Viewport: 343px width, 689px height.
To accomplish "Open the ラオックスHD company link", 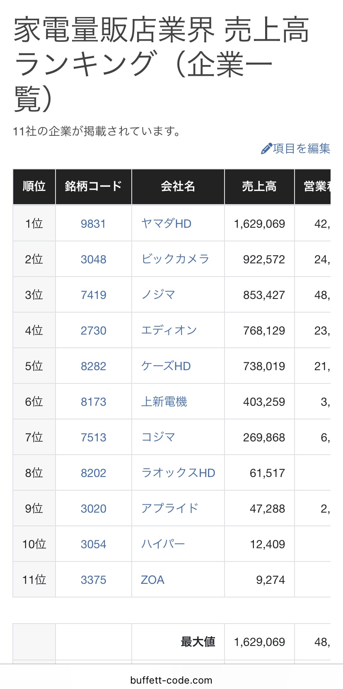I will 178,473.
